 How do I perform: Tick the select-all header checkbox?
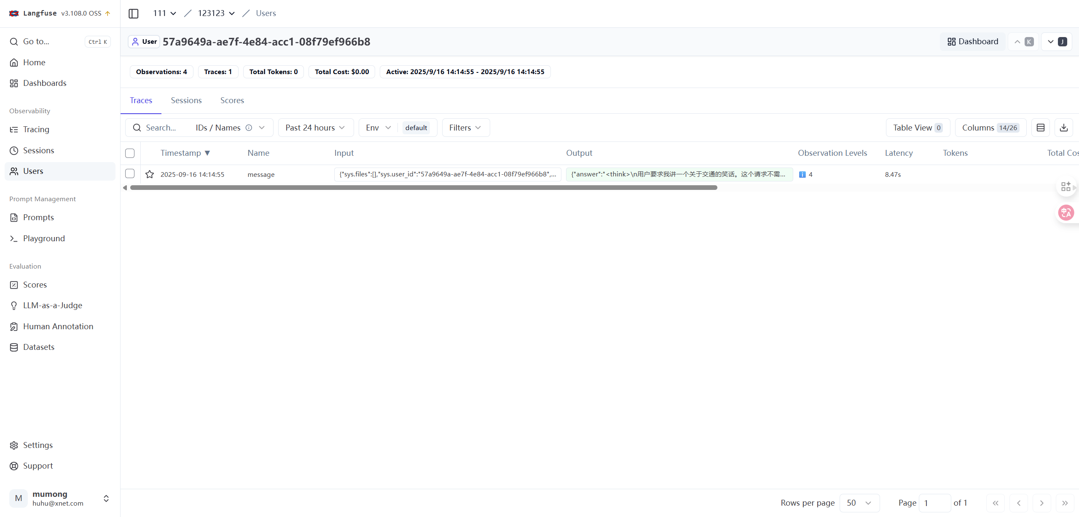pyautogui.click(x=130, y=153)
